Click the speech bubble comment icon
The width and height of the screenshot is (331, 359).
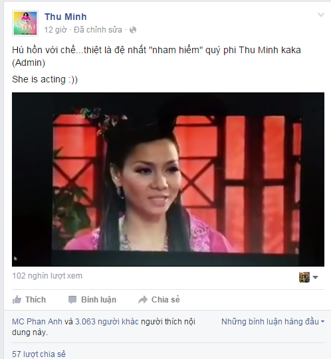click(x=72, y=300)
